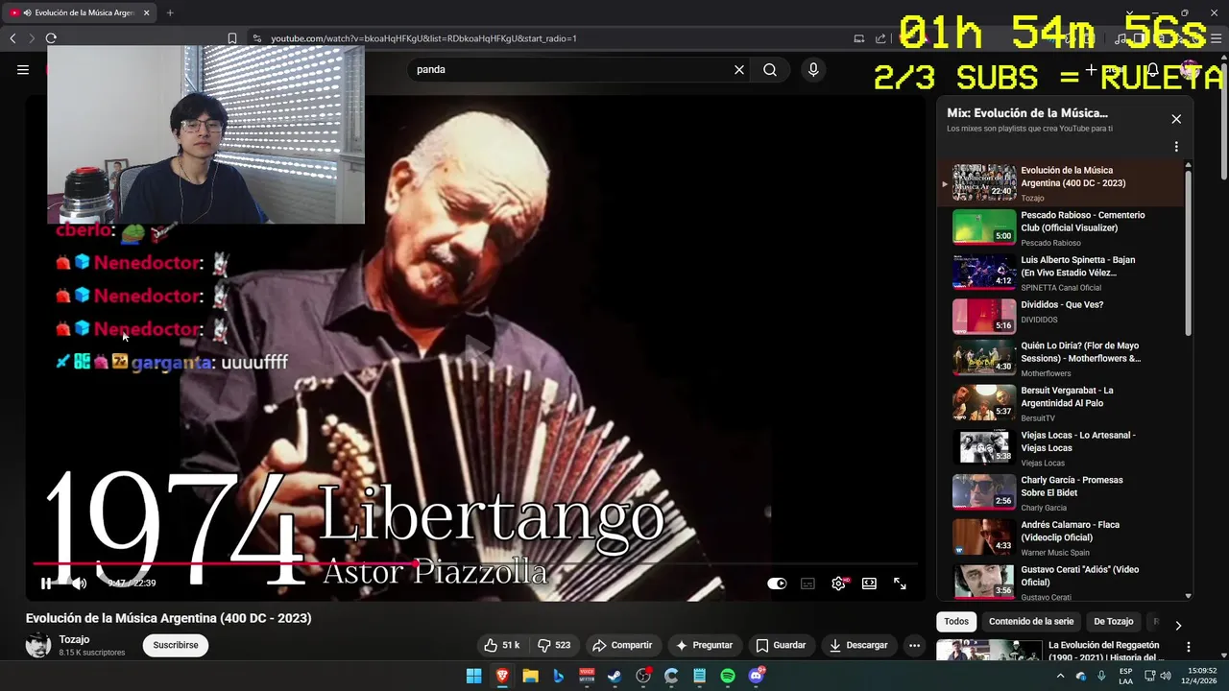Open more actions menu beside Descargar
1229x691 pixels.
914,645
